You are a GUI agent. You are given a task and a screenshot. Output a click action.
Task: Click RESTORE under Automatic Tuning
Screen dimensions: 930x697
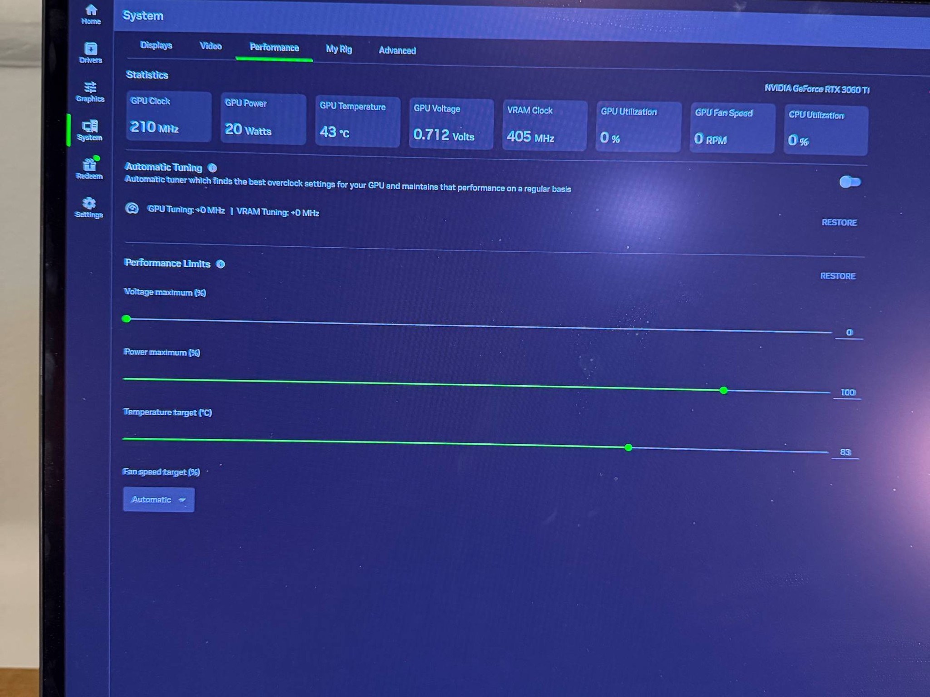pos(839,222)
